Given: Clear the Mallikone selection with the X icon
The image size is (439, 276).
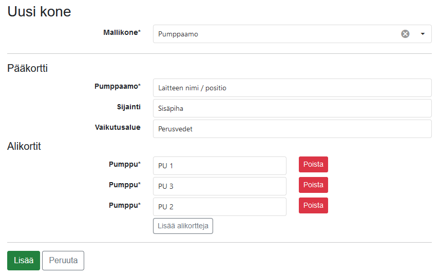Looking at the screenshot, I should pos(405,34).
